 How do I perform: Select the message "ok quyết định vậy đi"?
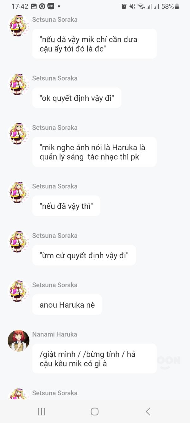click(77, 98)
